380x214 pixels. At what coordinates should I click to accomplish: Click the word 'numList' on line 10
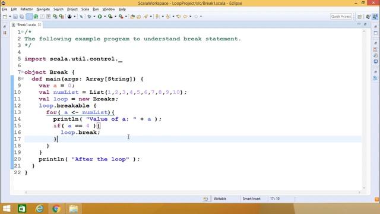tap(66, 92)
